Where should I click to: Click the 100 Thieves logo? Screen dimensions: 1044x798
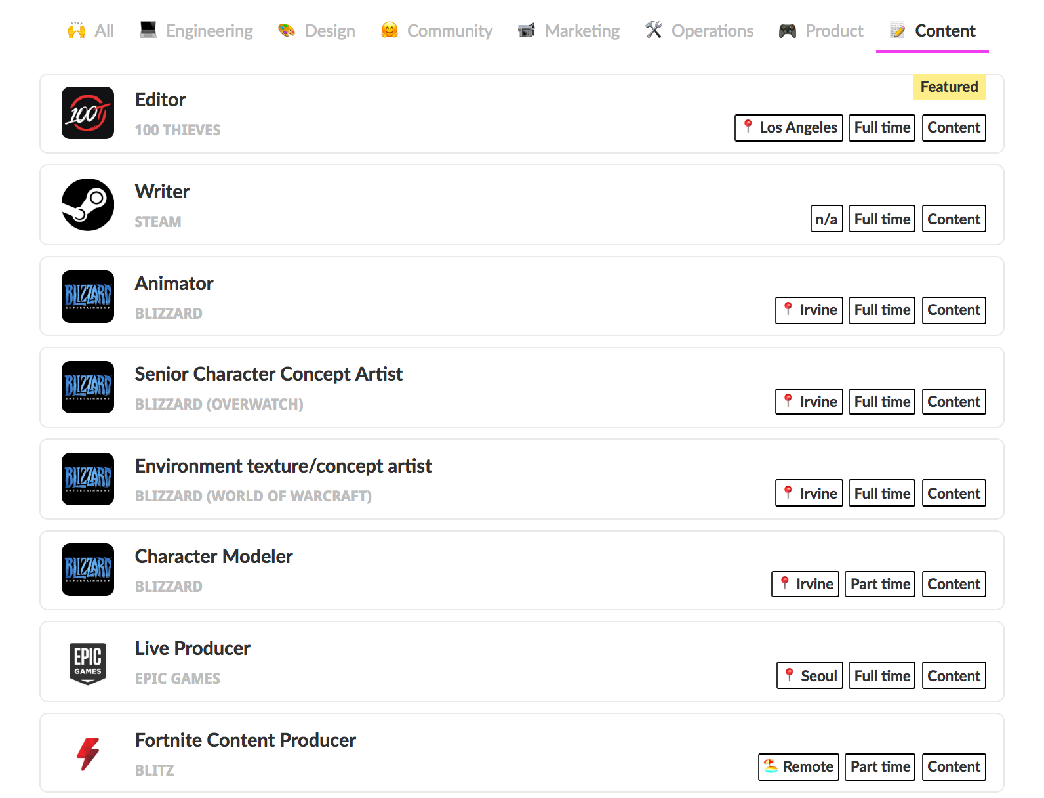pyautogui.click(x=88, y=113)
